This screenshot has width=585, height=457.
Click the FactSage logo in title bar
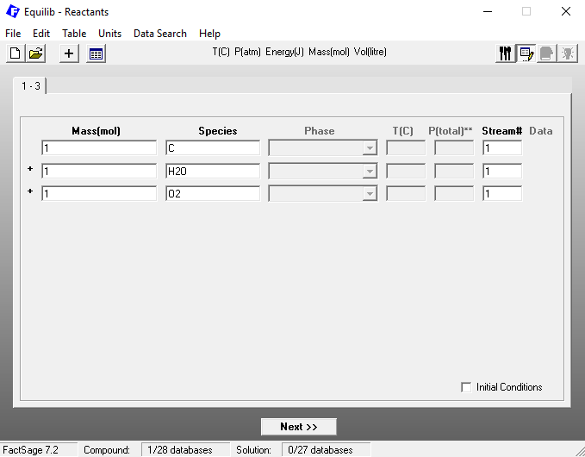(13, 11)
